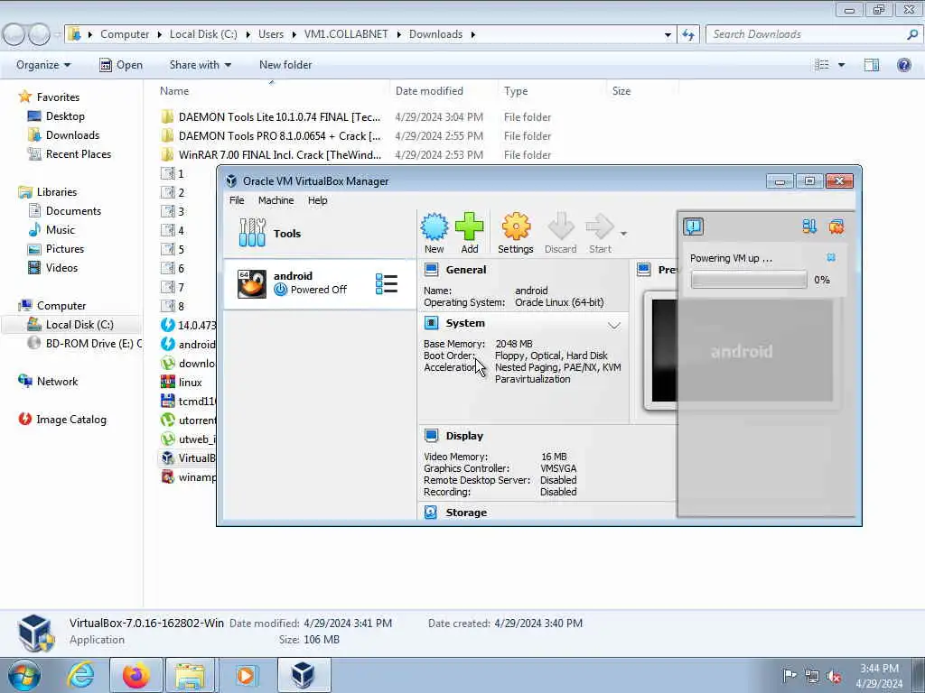Image resolution: width=925 pixels, height=693 pixels.
Task: Click the New virtual machine icon
Action: 434,226
